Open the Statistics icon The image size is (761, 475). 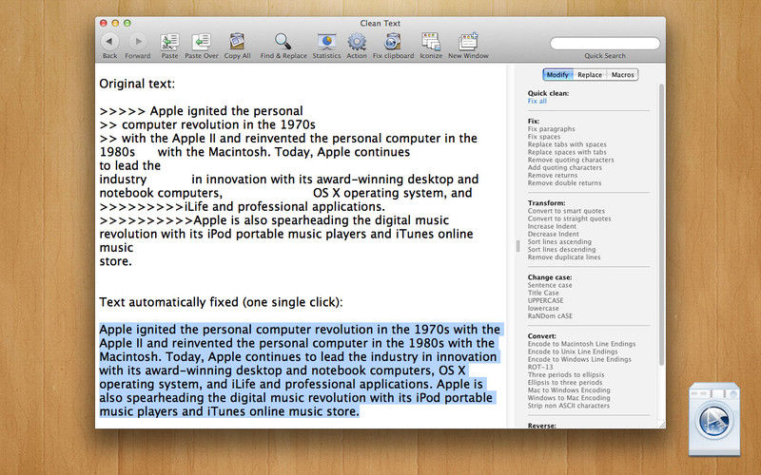tap(326, 42)
